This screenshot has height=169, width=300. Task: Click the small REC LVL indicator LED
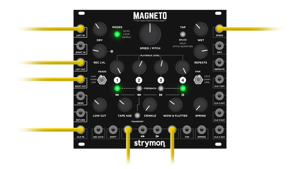[112, 51]
